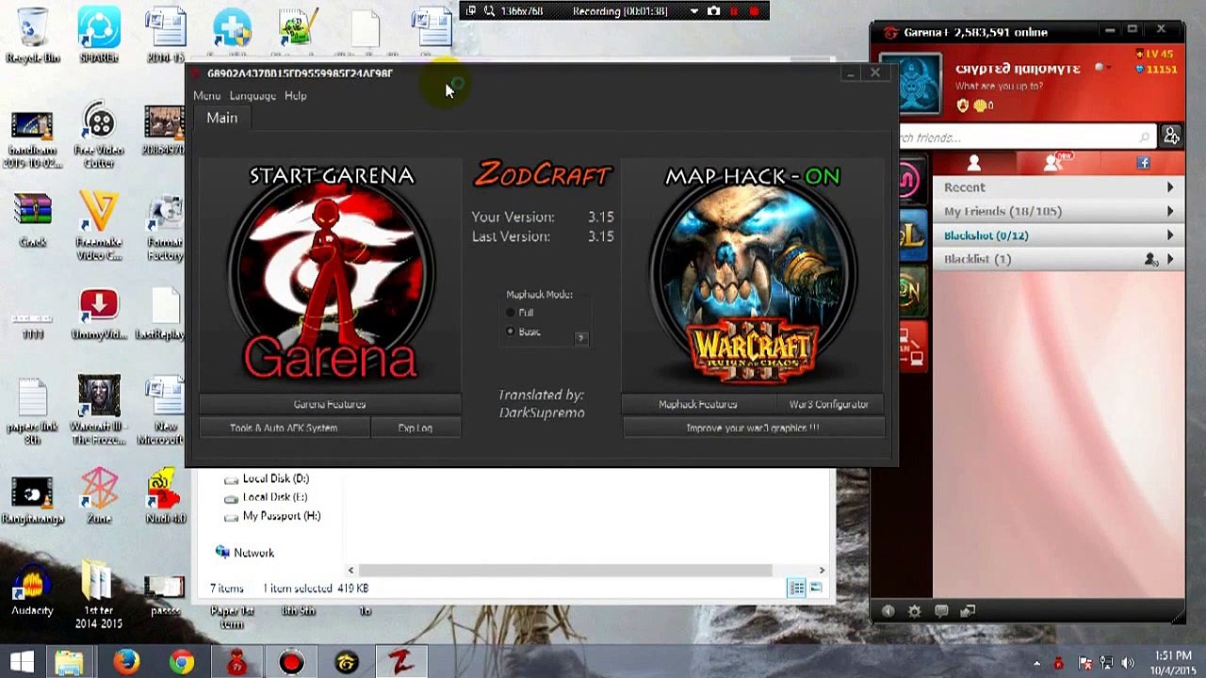
Task: Open Firefox from the taskbar
Action: click(x=126, y=663)
